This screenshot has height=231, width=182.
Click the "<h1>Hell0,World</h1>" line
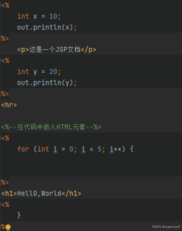click(x=41, y=193)
